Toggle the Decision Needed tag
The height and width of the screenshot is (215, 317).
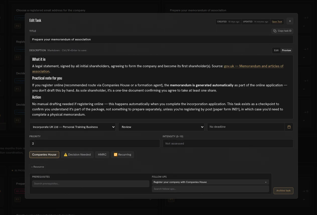pos(77,155)
